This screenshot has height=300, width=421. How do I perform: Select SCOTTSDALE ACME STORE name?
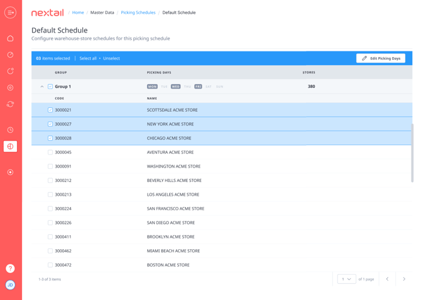172,110
